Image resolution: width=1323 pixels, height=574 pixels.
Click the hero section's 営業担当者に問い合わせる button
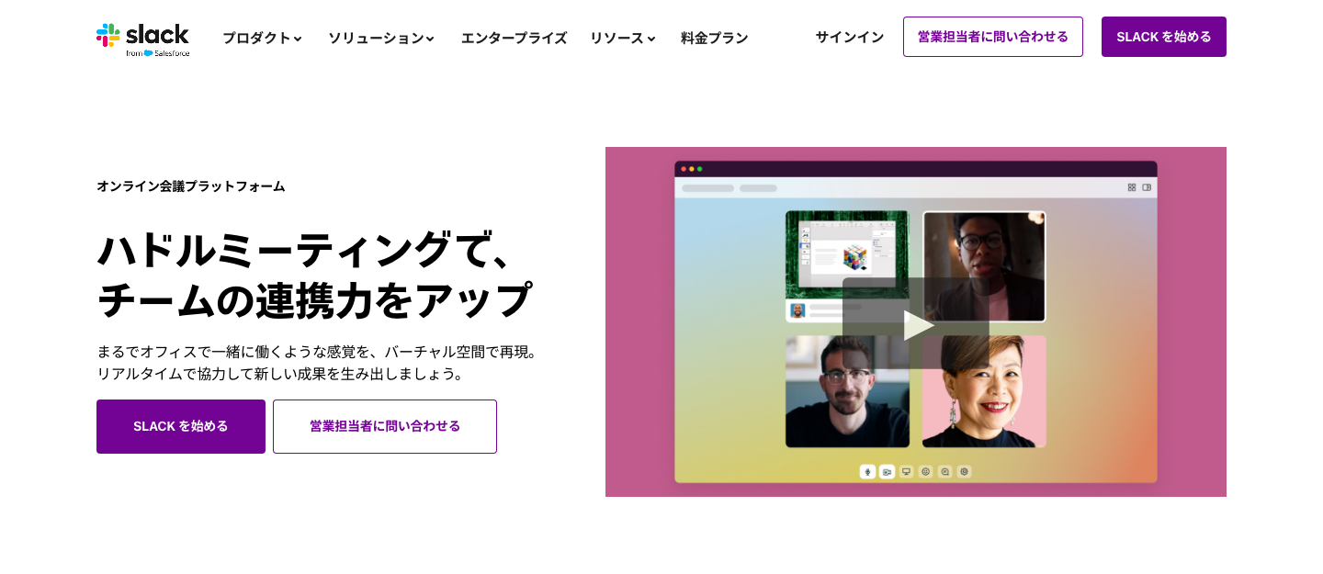tap(385, 426)
